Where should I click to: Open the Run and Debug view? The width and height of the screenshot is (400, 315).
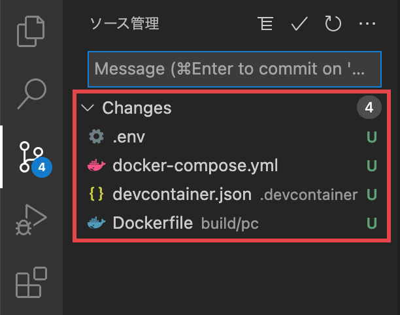(x=31, y=220)
